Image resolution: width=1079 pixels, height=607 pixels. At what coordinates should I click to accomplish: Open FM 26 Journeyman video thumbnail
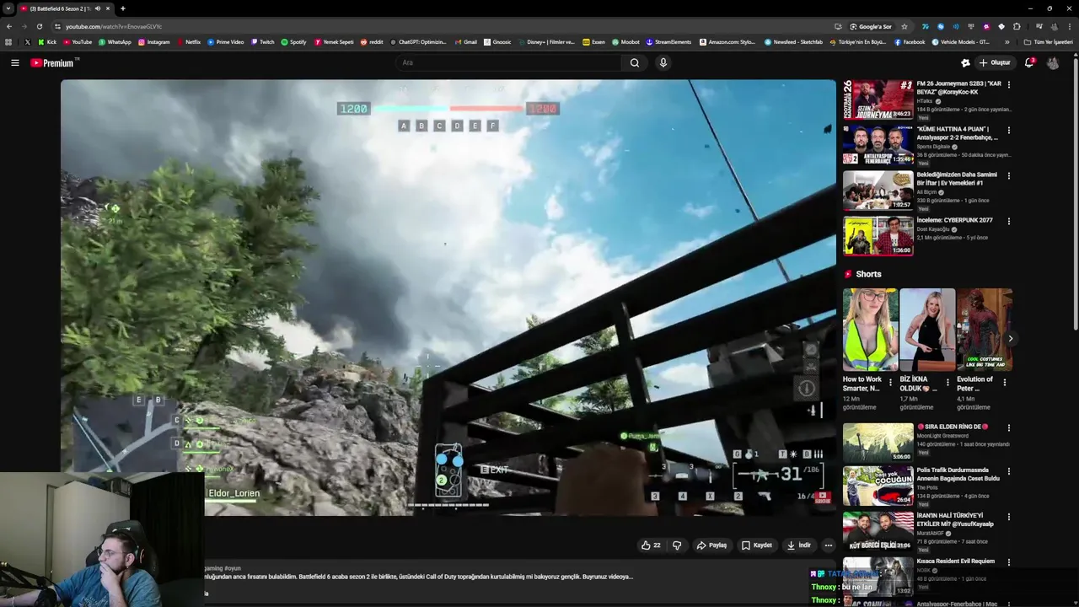878,99
